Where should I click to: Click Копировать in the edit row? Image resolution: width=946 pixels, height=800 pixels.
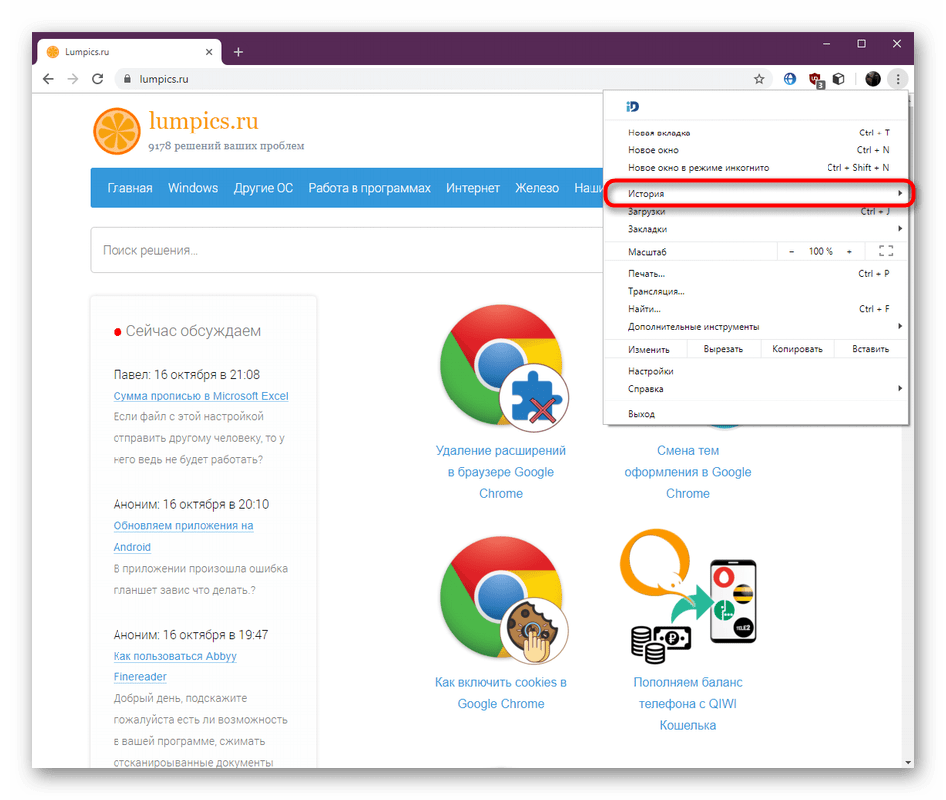click(x=797, y=349)
